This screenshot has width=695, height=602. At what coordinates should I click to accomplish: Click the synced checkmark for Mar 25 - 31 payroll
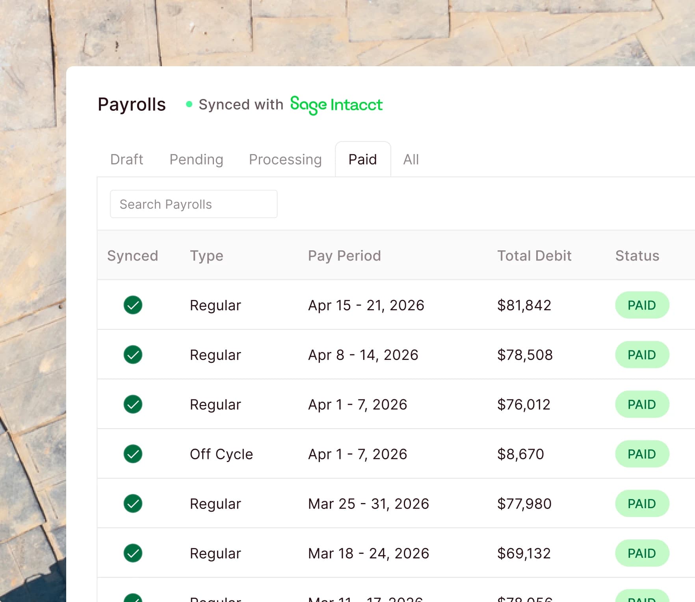tap(133, 503)
